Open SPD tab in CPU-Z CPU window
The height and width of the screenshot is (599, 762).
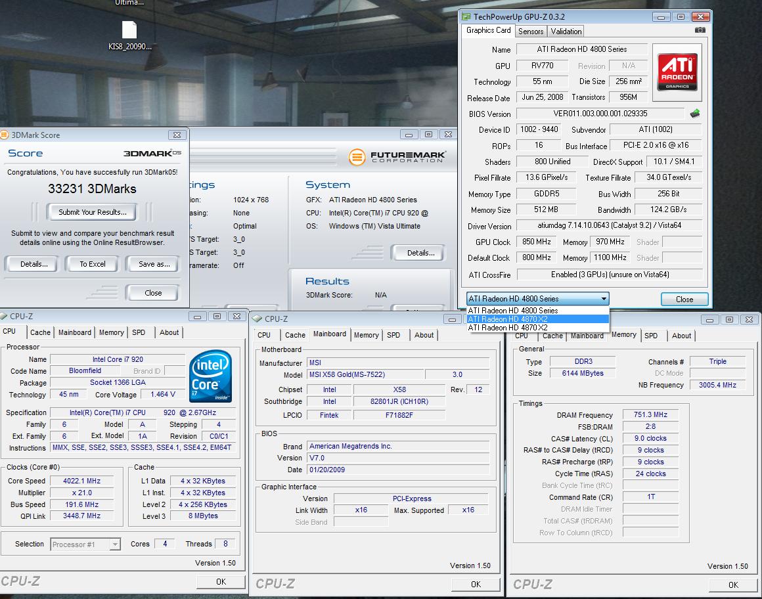click(x=139, y=332)
